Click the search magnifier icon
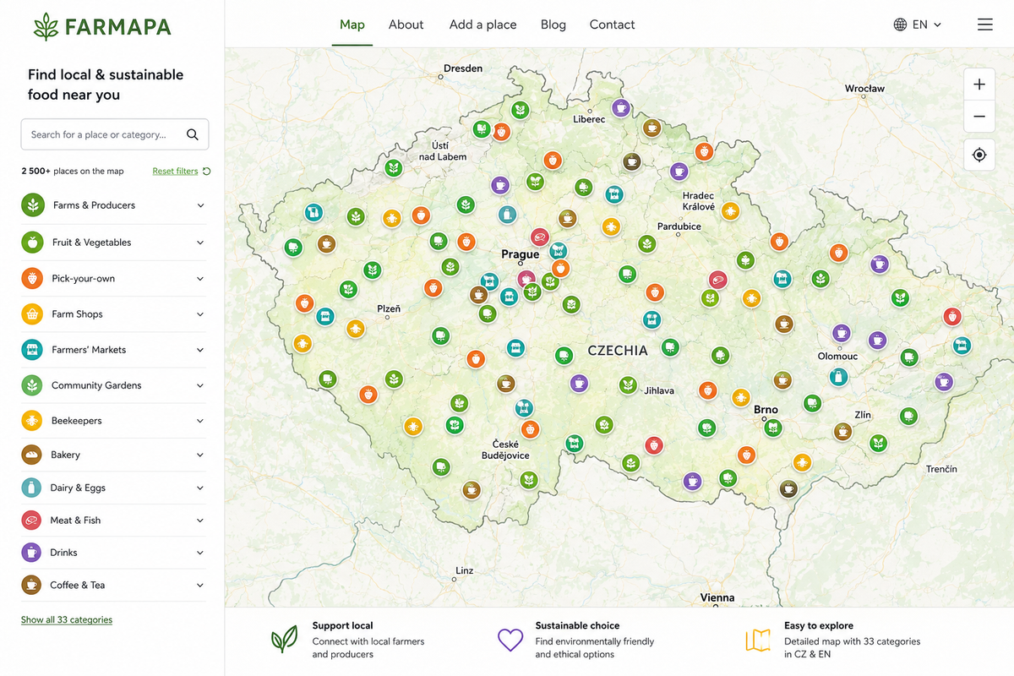 (193, 134)
